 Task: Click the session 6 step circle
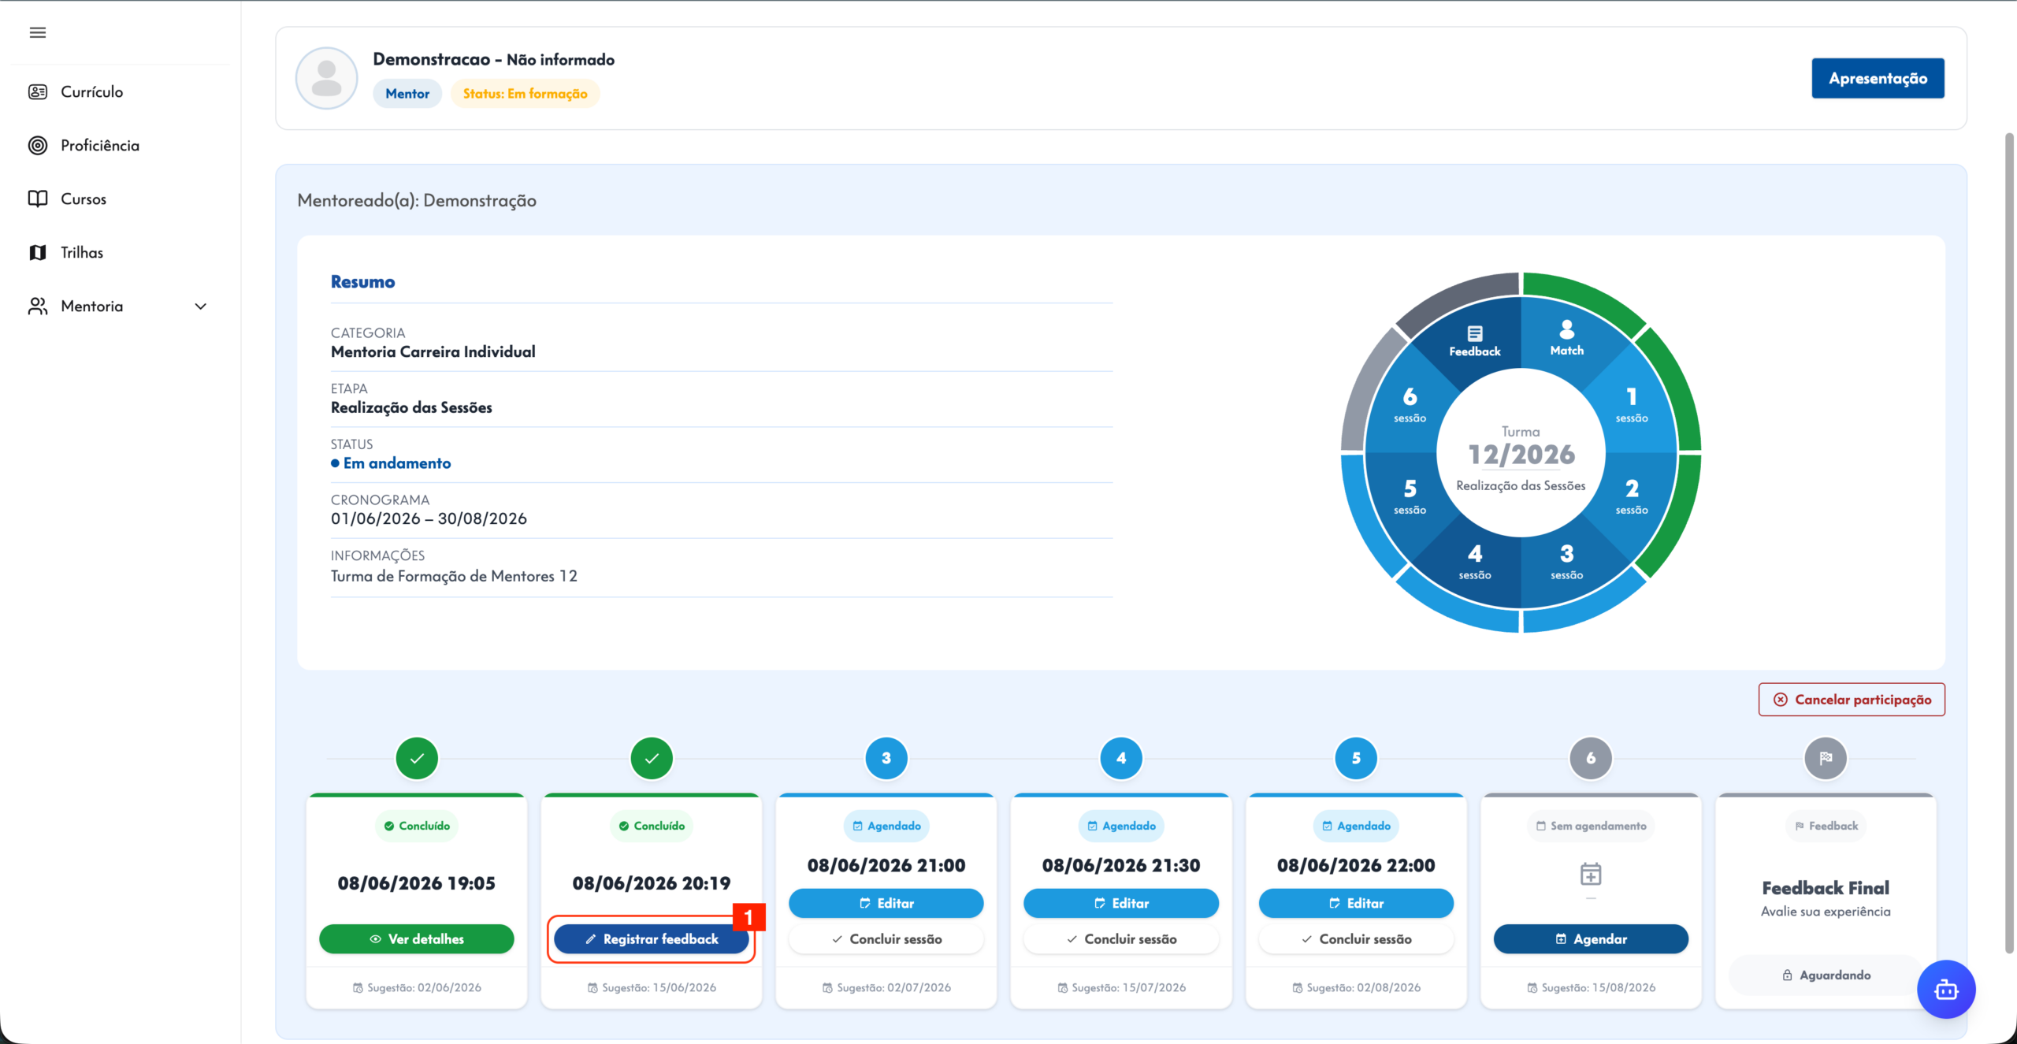1591,758
